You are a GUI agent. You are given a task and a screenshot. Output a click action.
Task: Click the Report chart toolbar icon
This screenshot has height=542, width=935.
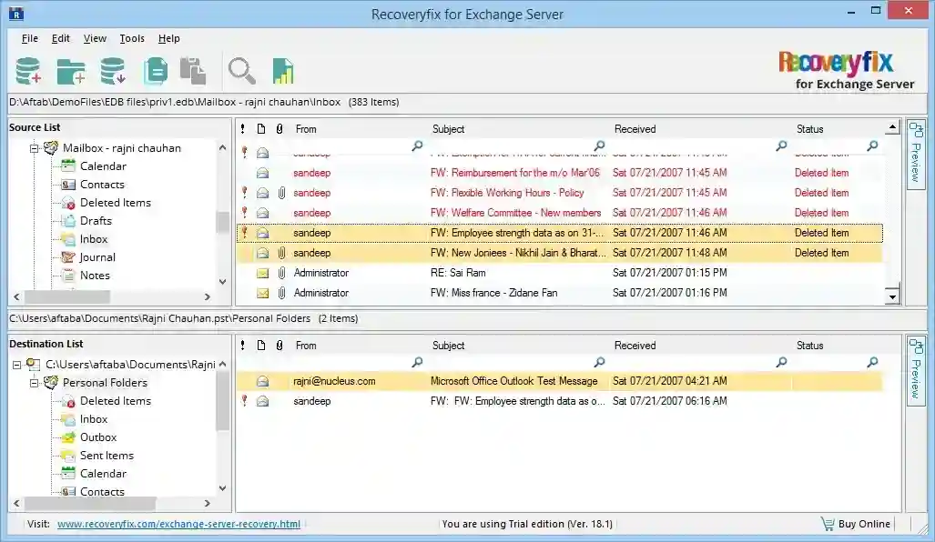click(283, 71)
